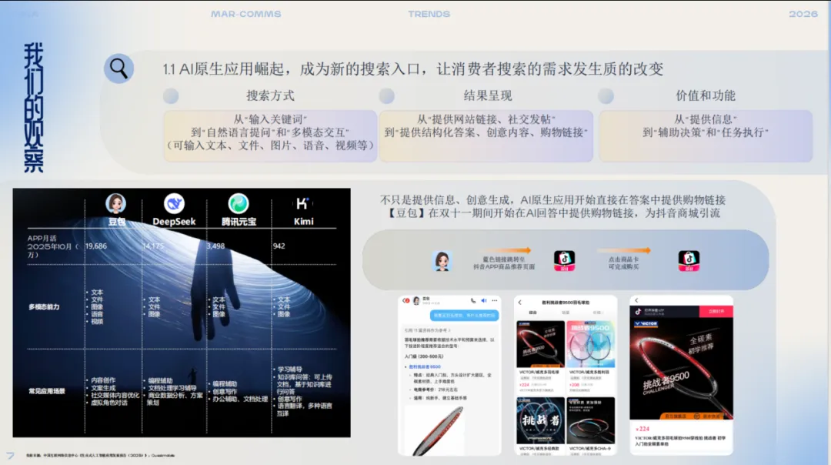
Task: Click the first Douyin mall icon in flow
Action: 565,260
